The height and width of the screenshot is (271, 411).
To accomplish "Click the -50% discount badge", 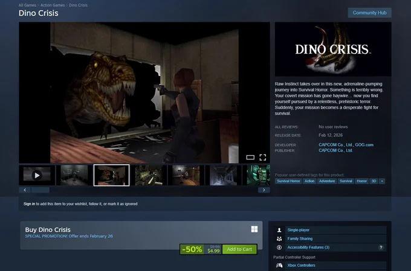I will 192,249.
